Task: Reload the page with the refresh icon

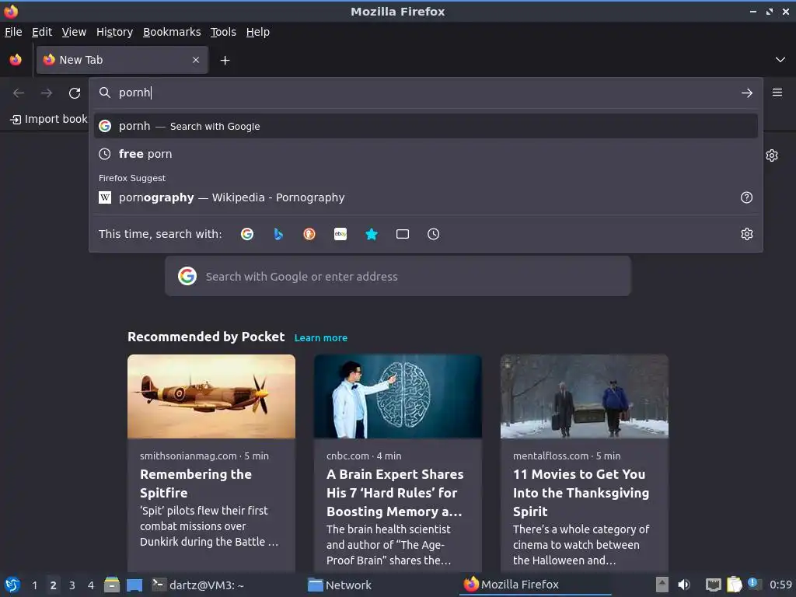Action: [x=75, y=93]
